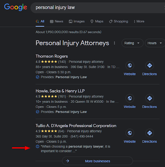Switch to the Shopping tab
The image size is (165, 167).
click(x=119, y=22)
